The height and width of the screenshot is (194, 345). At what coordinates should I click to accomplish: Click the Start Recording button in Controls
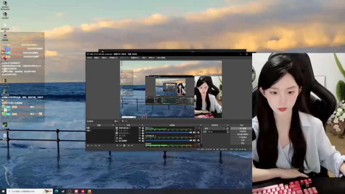[x=241, y=131]
